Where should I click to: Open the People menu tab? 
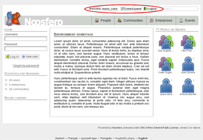click(x=103, y=20)
